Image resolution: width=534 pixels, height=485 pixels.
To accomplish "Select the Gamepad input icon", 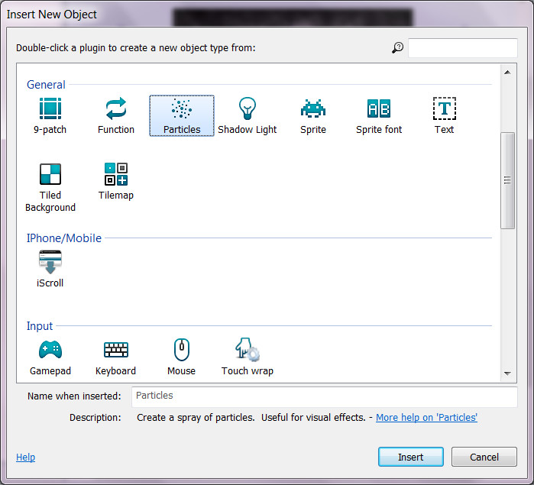I will (x=50, y=351).
